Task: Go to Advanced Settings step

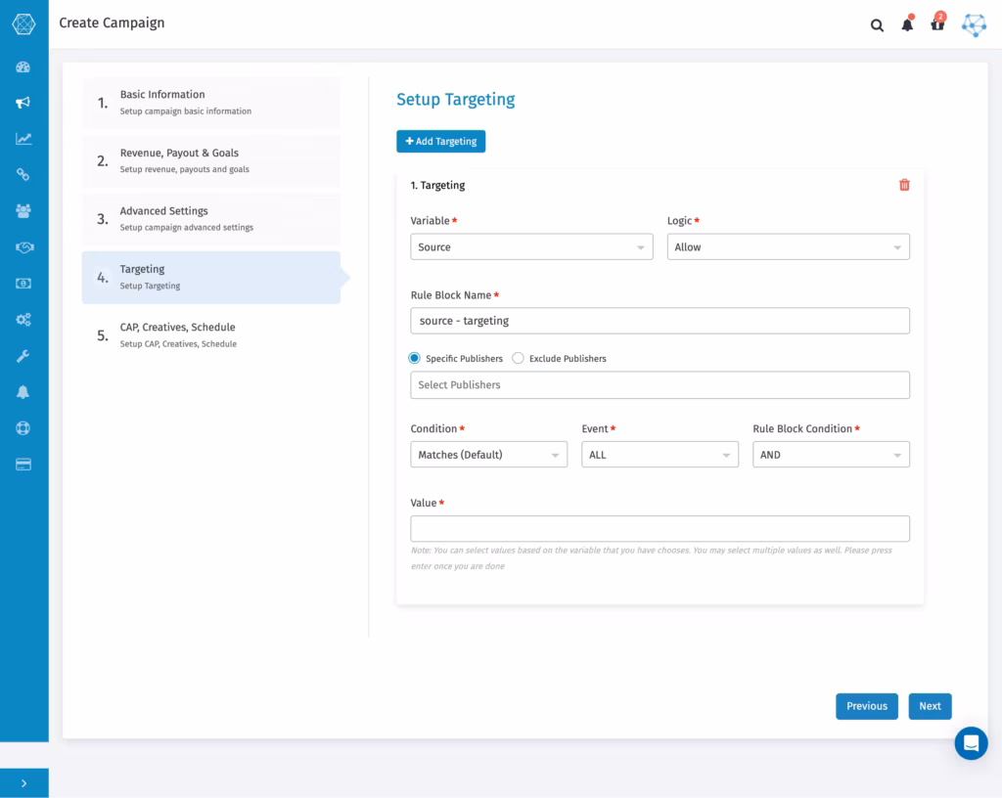Action: tap(211, 219)
